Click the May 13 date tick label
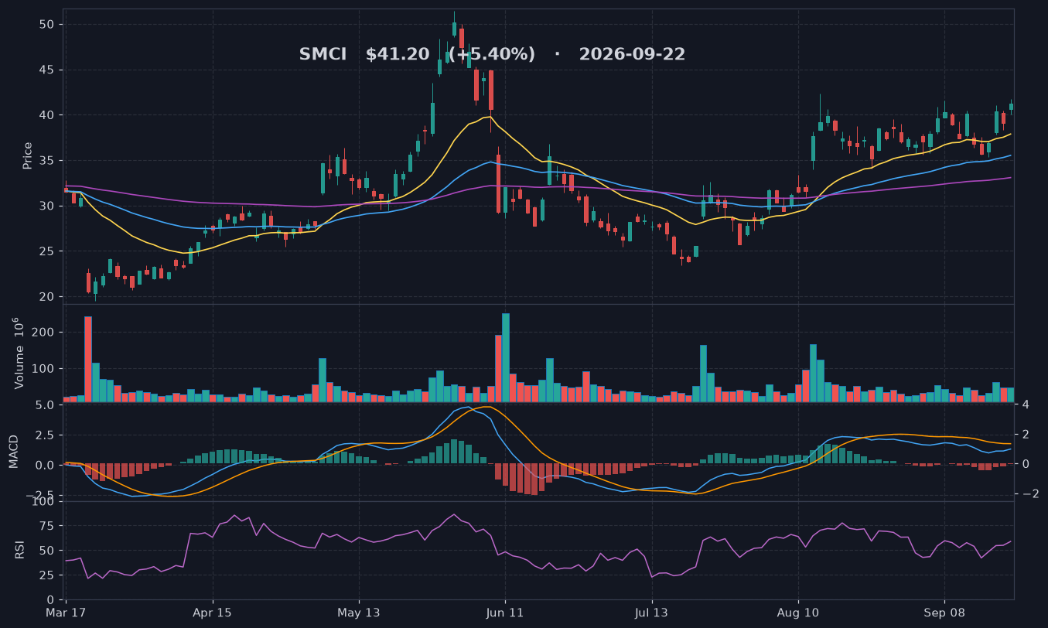The height and width of the screenshot is (628, 1048). [359, 613]
